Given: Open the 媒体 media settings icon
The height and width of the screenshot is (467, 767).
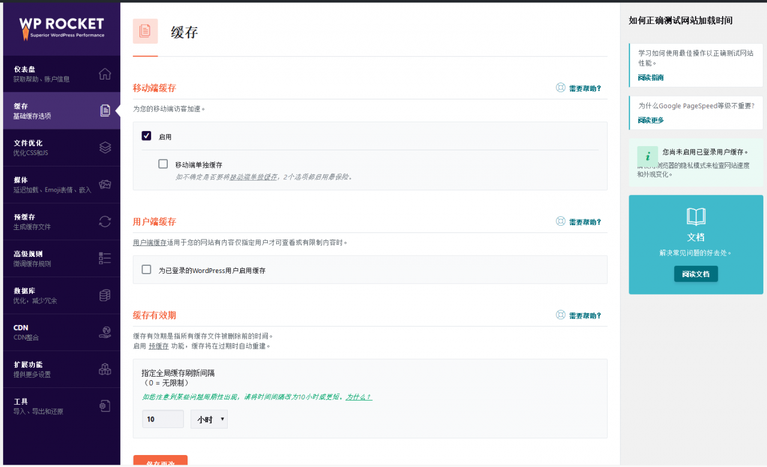Looking at the screenshot, I should pyautogui.click(x=105, y=184).
